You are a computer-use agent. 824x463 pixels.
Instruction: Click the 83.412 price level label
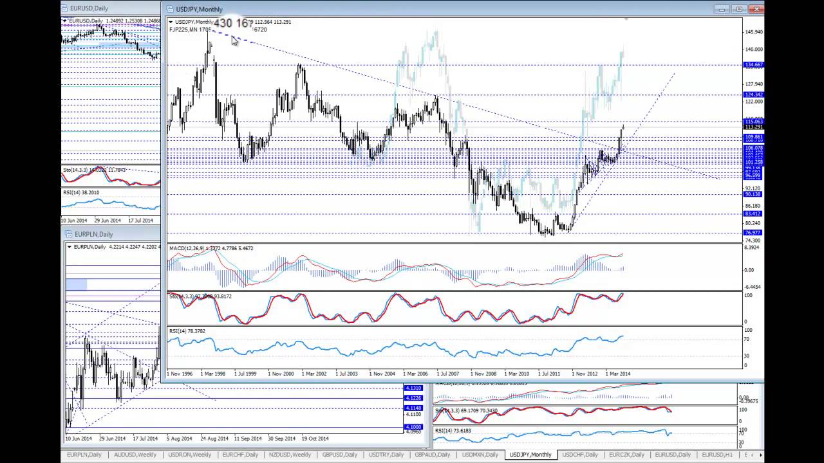click(x=753, y=213)
